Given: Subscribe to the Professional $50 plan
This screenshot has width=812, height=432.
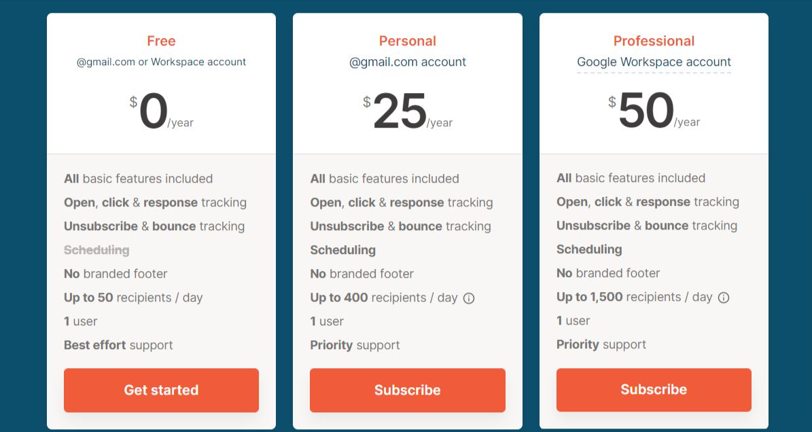Looking at the screenshot, I should click(x=654, y=390).
